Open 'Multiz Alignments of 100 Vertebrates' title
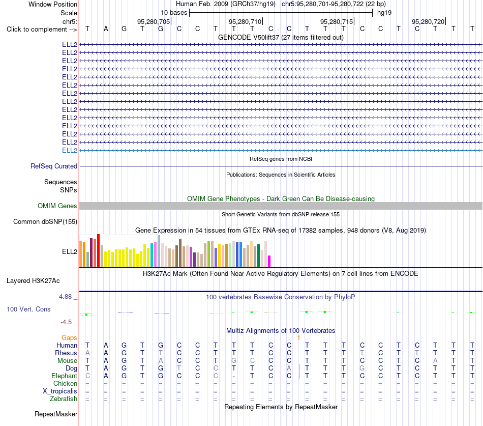The image size is (483, 426). click(281, 331)
